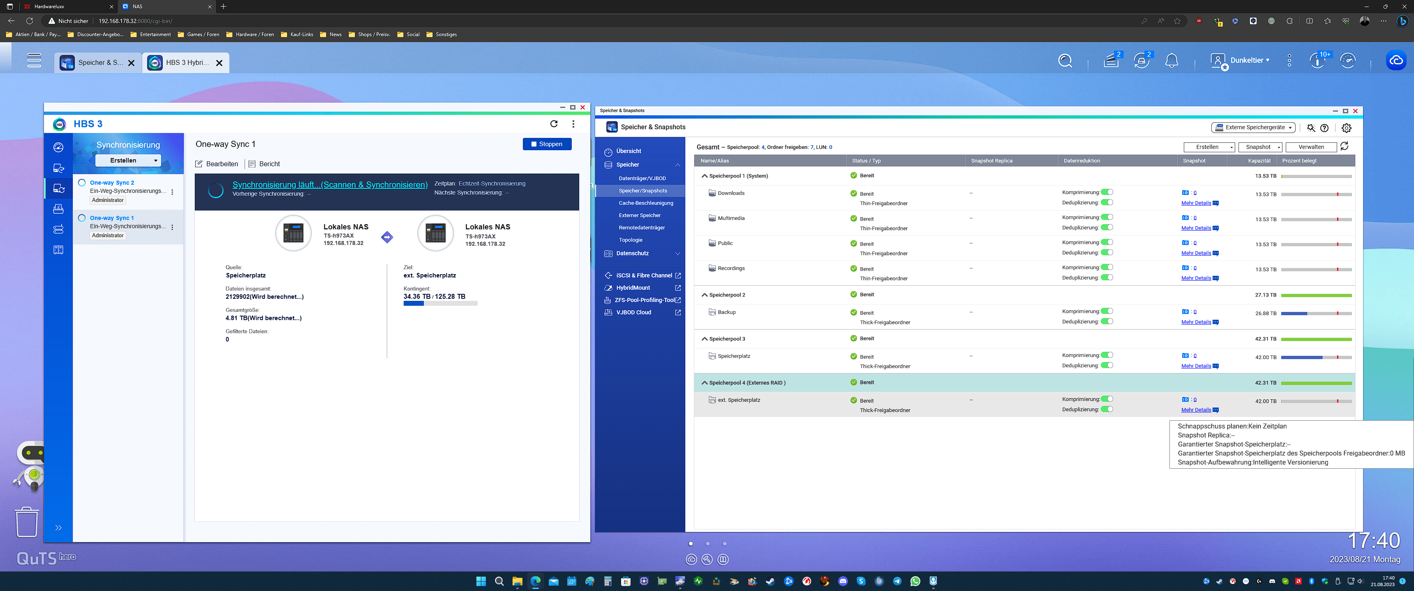Open the myQNAPcloud blue cloud icon
Image resolution: width=1414 pixels, height=591 pixels.
1396,60
